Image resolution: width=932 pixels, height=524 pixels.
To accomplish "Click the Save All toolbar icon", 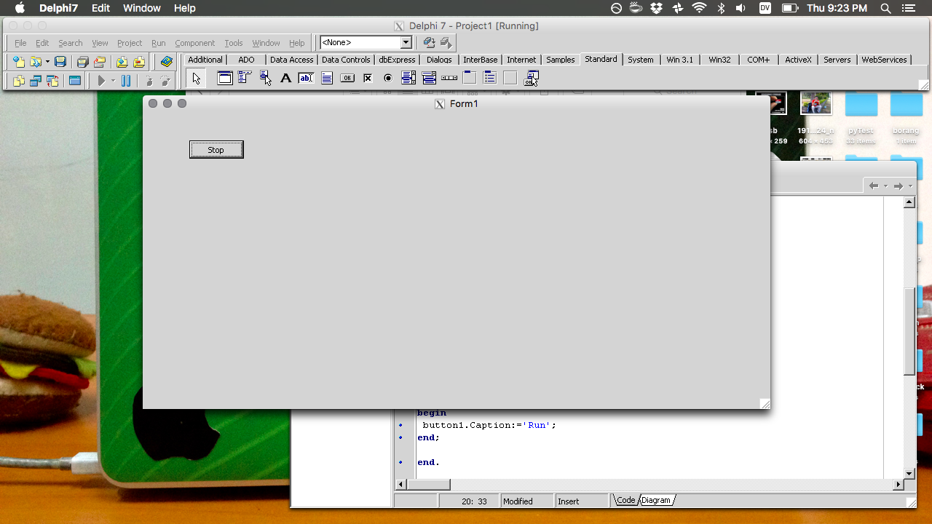I will click(82, 62).
